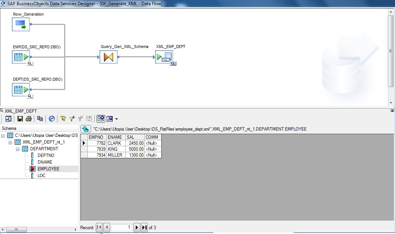Click the Refresh data icon
The width and height of the screenshot is (395, 234).
click(51, 119)
